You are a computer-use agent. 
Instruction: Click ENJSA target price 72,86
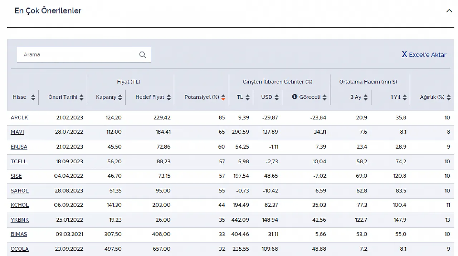(163, 146)
